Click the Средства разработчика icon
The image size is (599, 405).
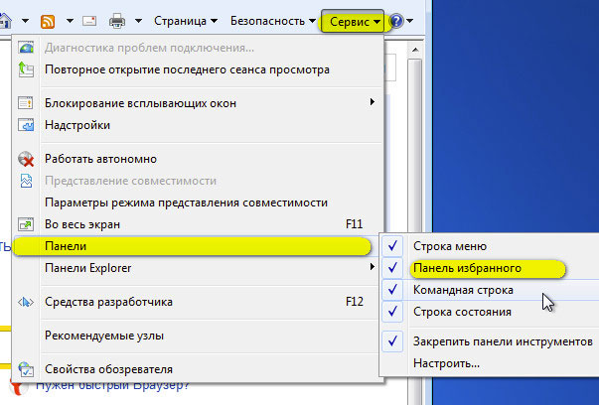pos(26,302)
